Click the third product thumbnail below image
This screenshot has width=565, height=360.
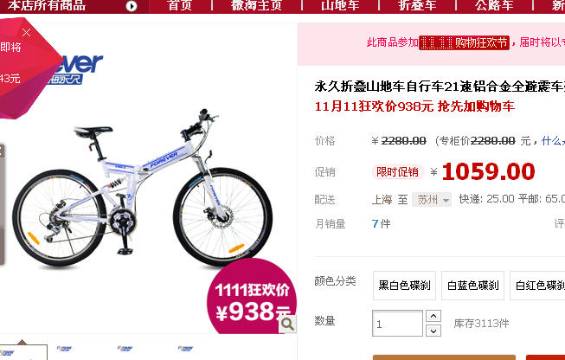[125, 349]
